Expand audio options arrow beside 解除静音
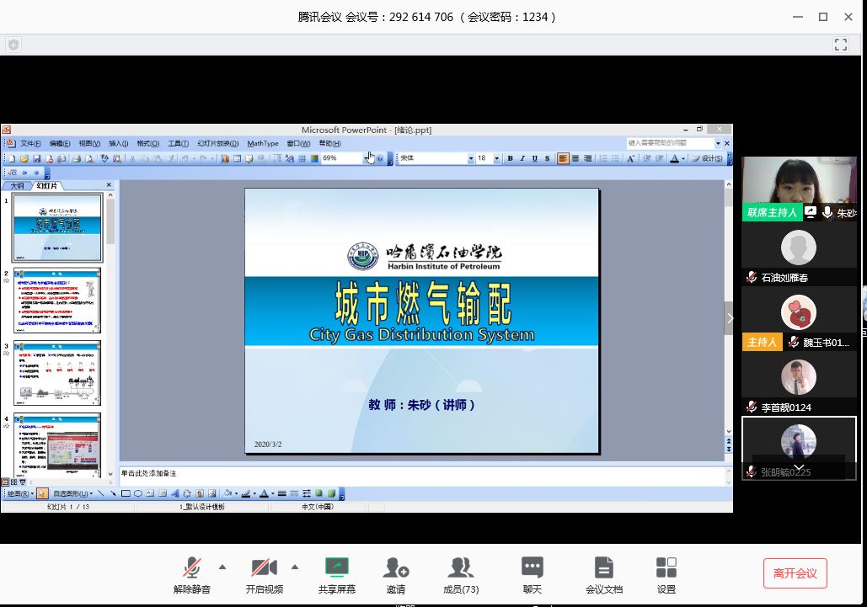The width and height of the screenshot is (867, 607). [222, 566]
